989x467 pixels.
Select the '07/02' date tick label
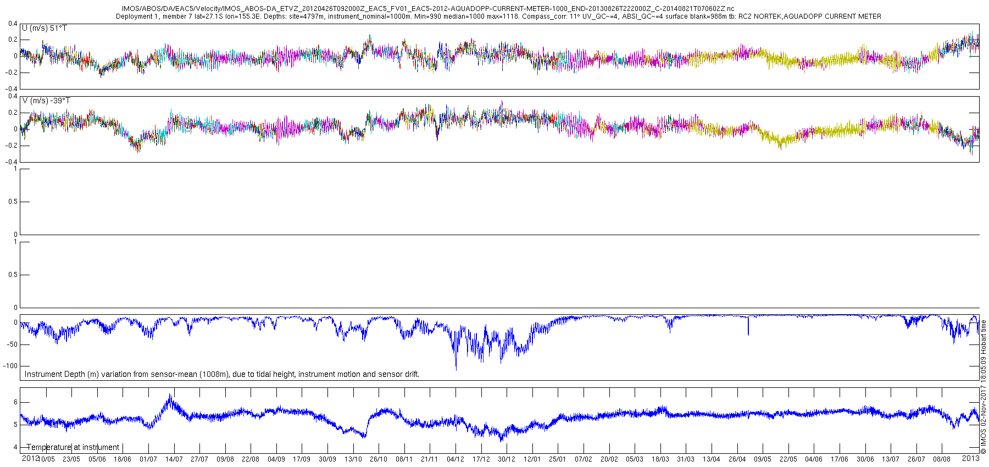pyautogui.click(x=584, y=459)
